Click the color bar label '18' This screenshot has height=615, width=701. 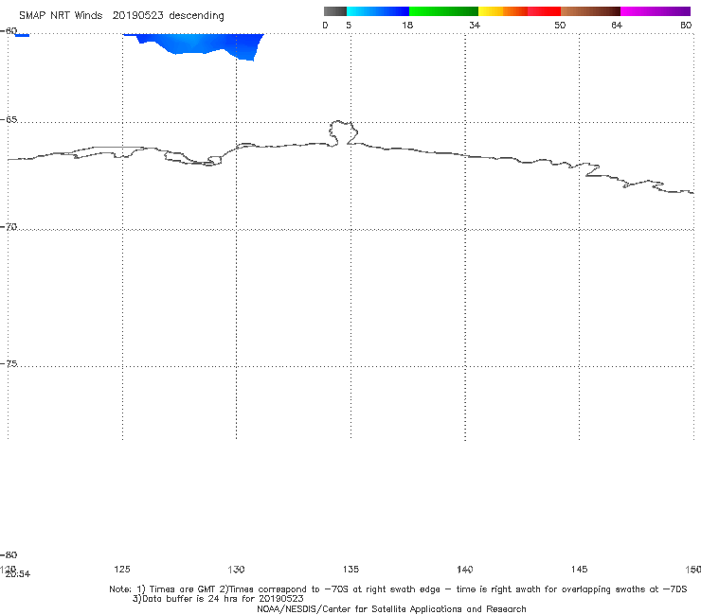[406, 25]
